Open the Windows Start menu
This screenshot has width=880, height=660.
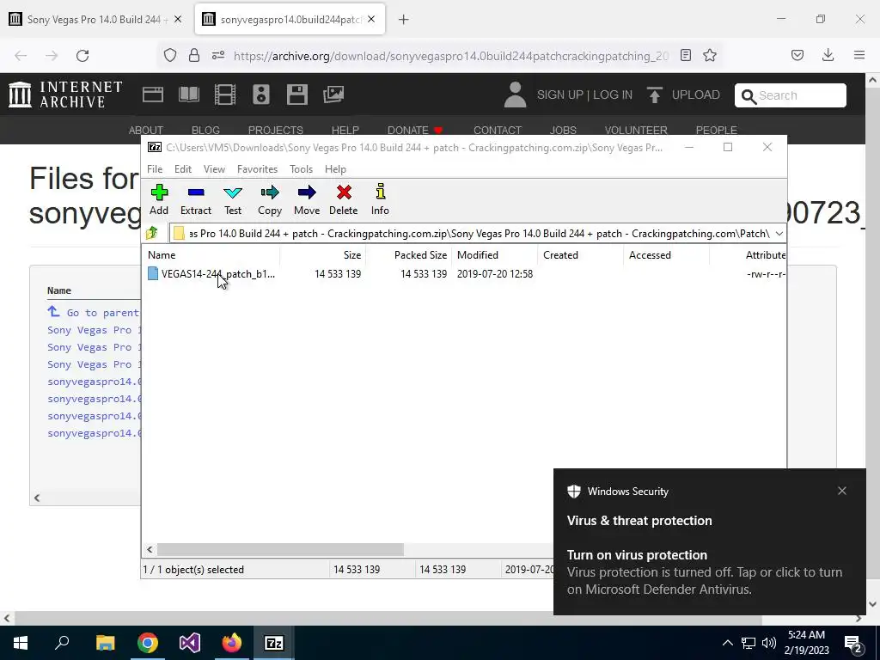click(21, 643)
